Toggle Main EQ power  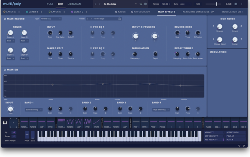pyautogui.click(x=5, y=70)
